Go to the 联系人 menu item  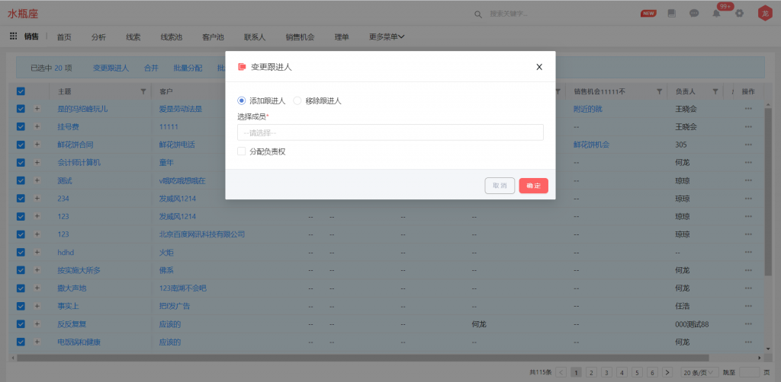(254, 36)
